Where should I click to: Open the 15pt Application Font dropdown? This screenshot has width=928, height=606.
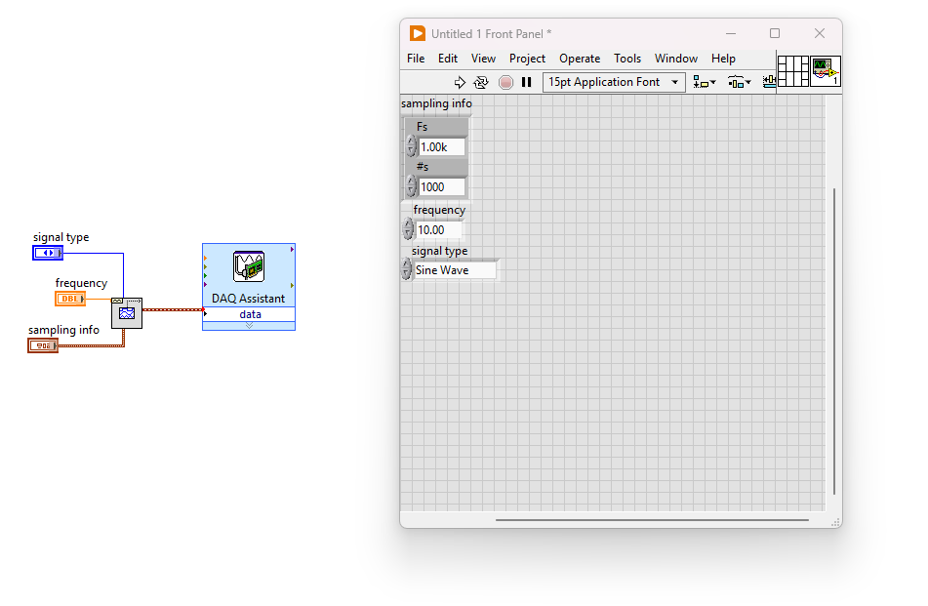pyautogui.click(x=614, y=83)
